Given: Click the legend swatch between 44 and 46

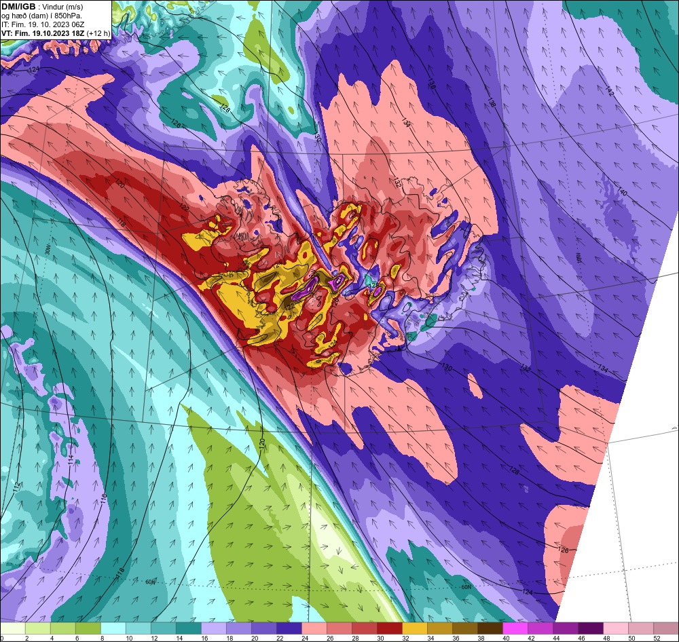Looking at the screenshot, I should click(x=566, y=628).
